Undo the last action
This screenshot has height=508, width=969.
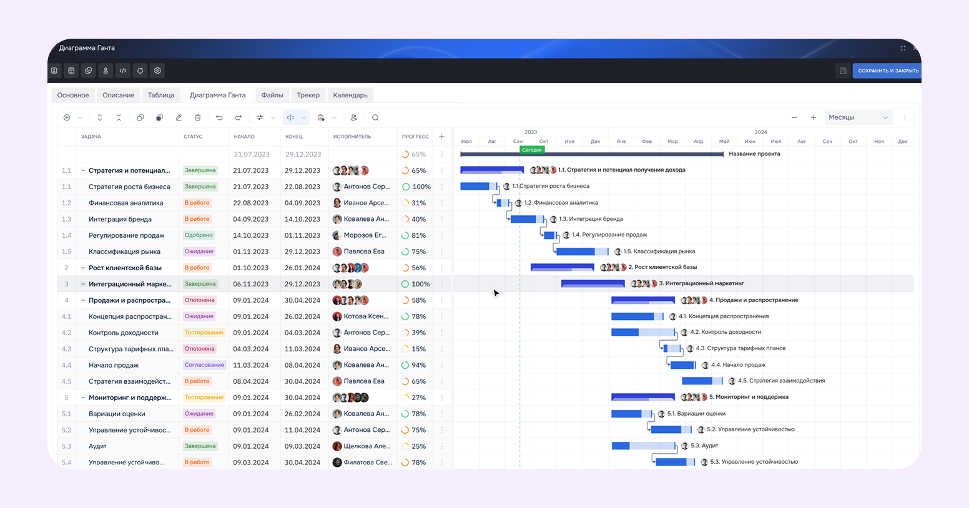tap(219, 117)
